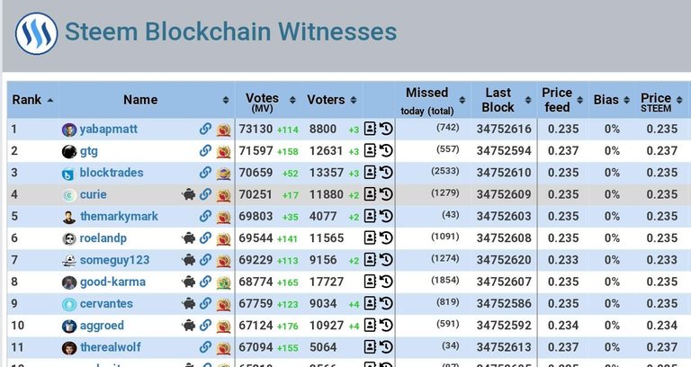
Task: Open therealwolf witness profile link
Action: (110, 347)
